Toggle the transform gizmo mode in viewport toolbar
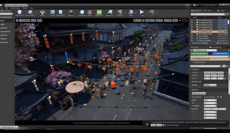Screen dimensions: 230x133 click(x=134, y=20)
